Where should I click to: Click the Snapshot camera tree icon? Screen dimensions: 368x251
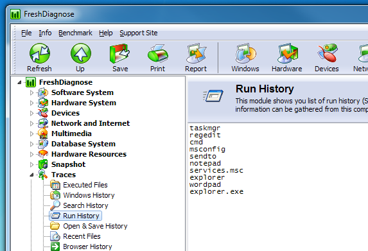(x=43, y=164)
